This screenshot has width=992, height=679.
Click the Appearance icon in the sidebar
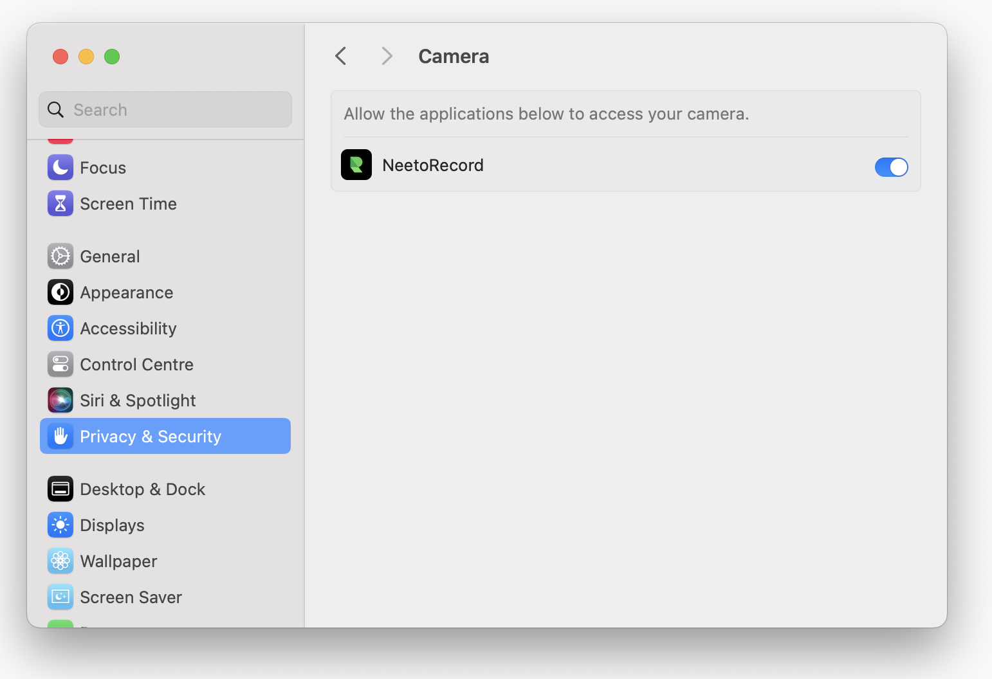(60, 292)
